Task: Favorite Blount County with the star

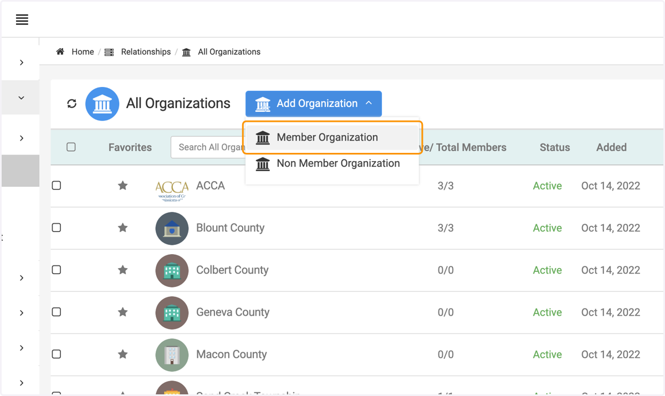Action: tap(123, 228)
